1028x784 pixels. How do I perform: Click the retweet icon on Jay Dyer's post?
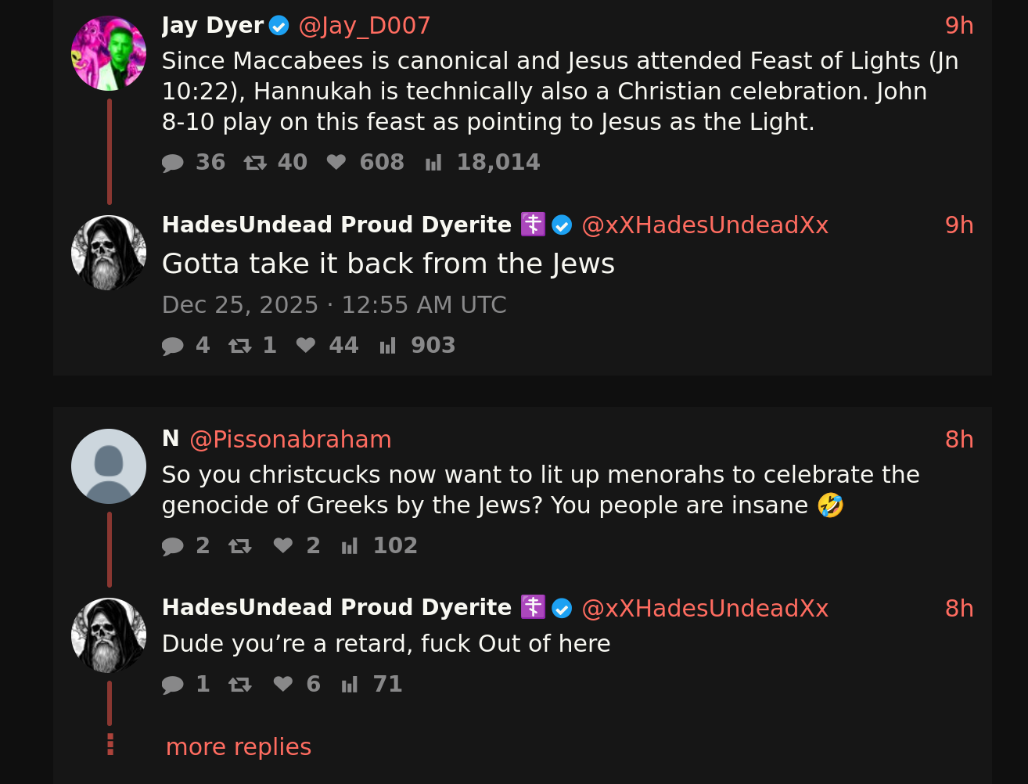(x=255, y=163)
